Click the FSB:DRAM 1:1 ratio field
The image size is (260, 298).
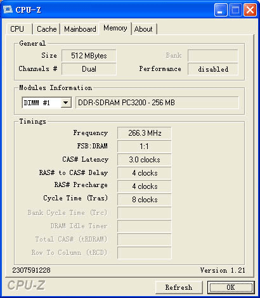pos(145,146)
